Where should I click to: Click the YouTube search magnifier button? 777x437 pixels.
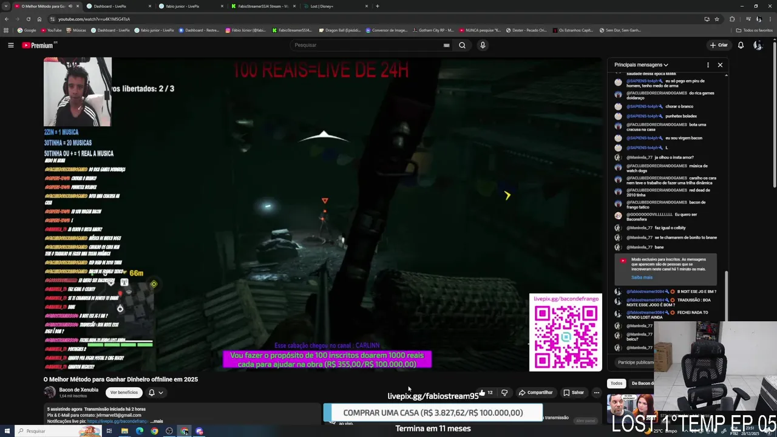pos(462,45)
